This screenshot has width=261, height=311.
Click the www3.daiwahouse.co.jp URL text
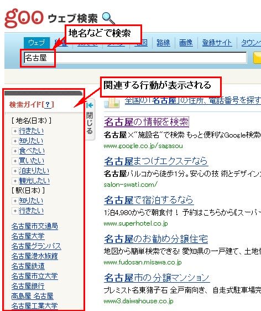[x=138, y=301]
